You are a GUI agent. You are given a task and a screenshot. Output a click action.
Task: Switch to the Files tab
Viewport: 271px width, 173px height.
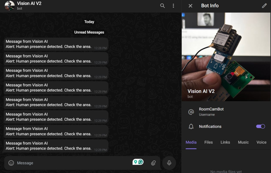(208, 142)
